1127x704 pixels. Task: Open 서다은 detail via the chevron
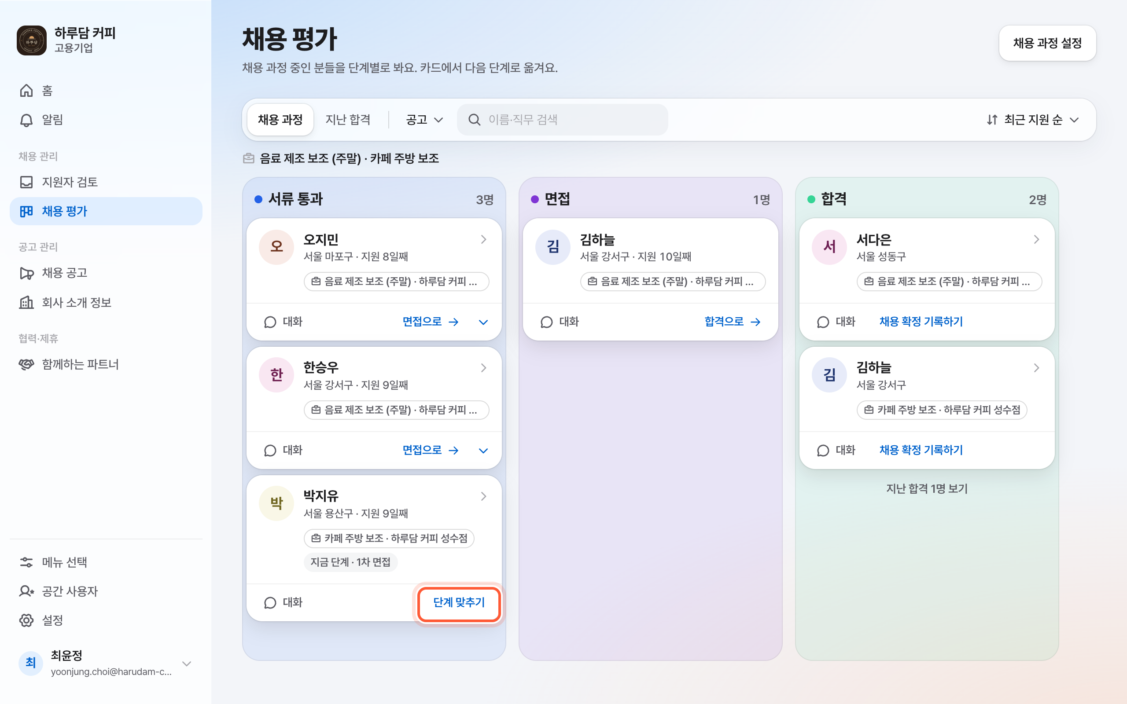1037,239
